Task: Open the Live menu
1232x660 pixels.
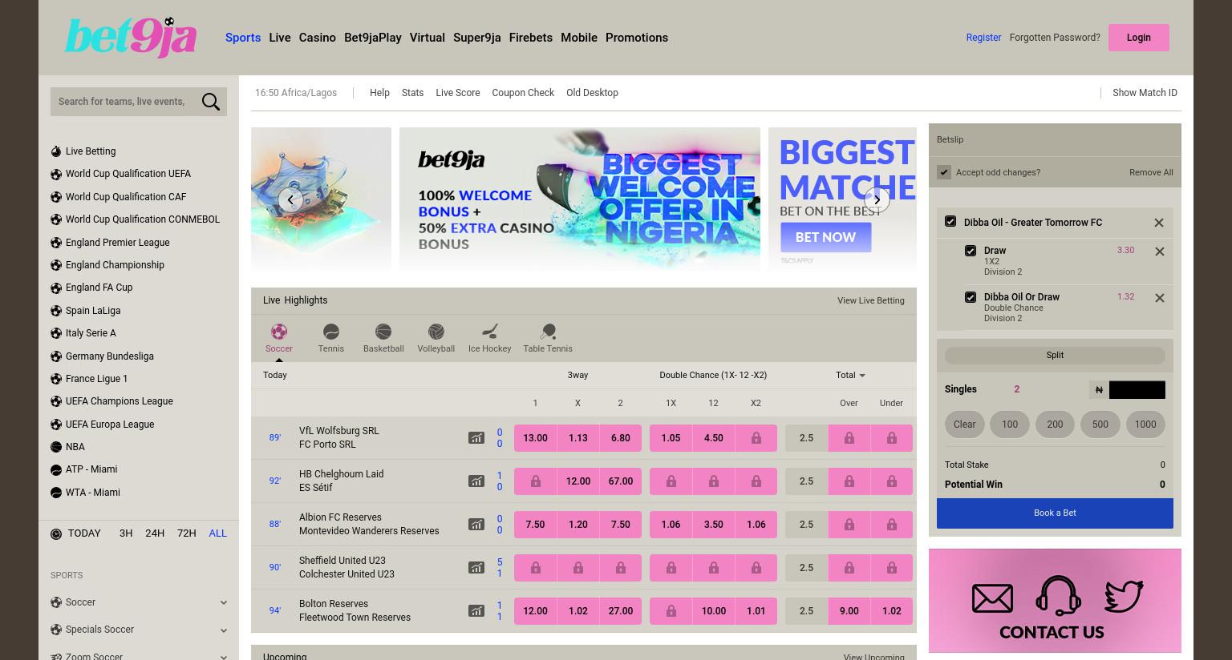Action: point(280,38)
